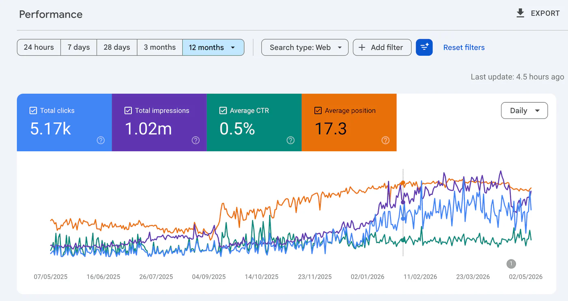Click the Average CTR value 0.5%
Screen dimensions: 568x301
click(237, 129)
